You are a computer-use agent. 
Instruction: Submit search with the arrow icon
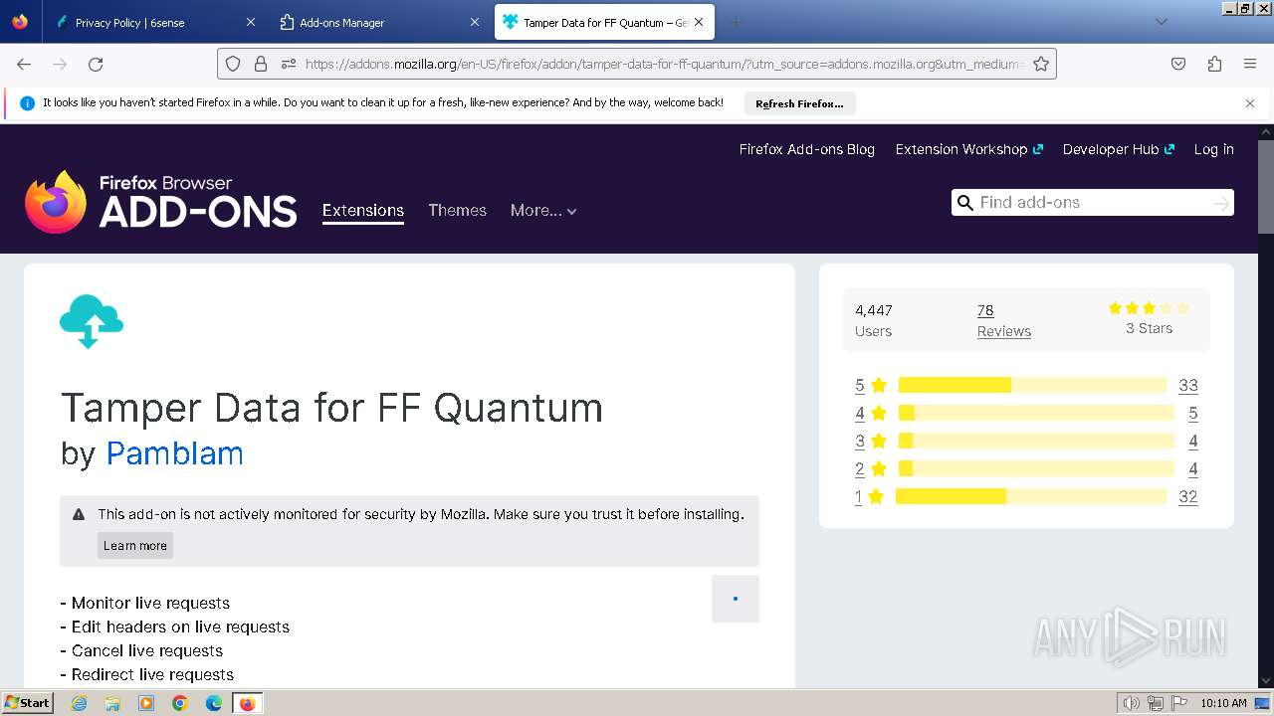(1221, 203)
